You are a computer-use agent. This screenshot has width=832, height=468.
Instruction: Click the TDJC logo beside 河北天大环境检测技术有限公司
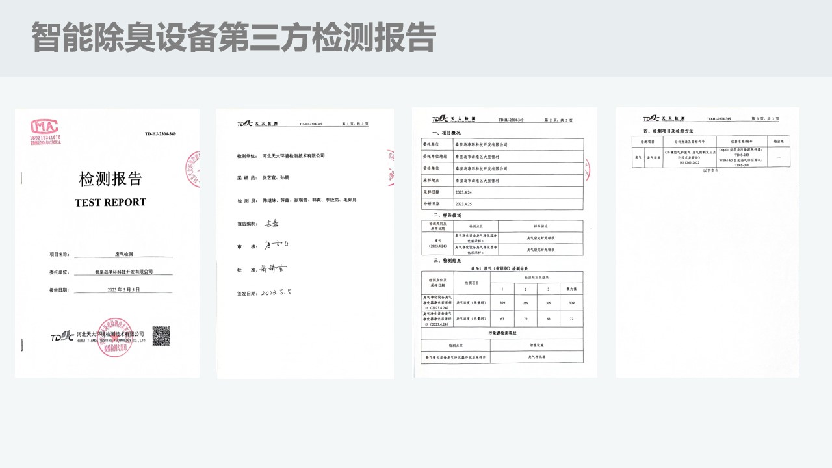62,337
